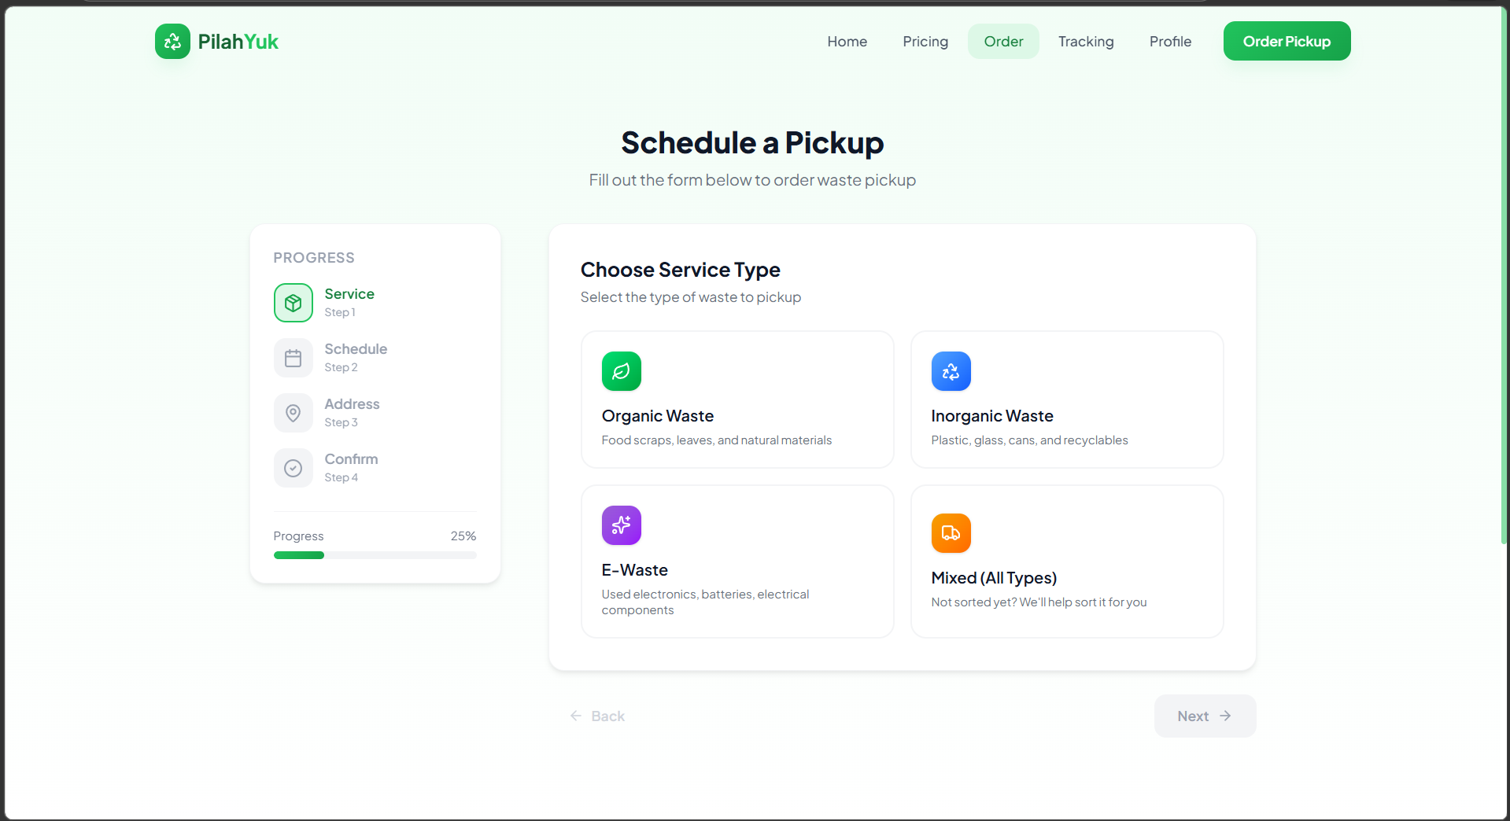Click the PilahYuk recycle logo icon
Screen dimensions: 1510x821
[172, 42]
